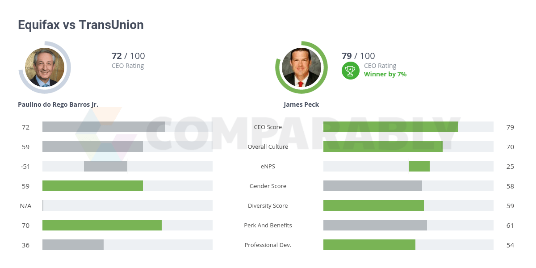Click the Winner by 7% text
Viewport: 536px width, 268px height.
click(385, 74)
